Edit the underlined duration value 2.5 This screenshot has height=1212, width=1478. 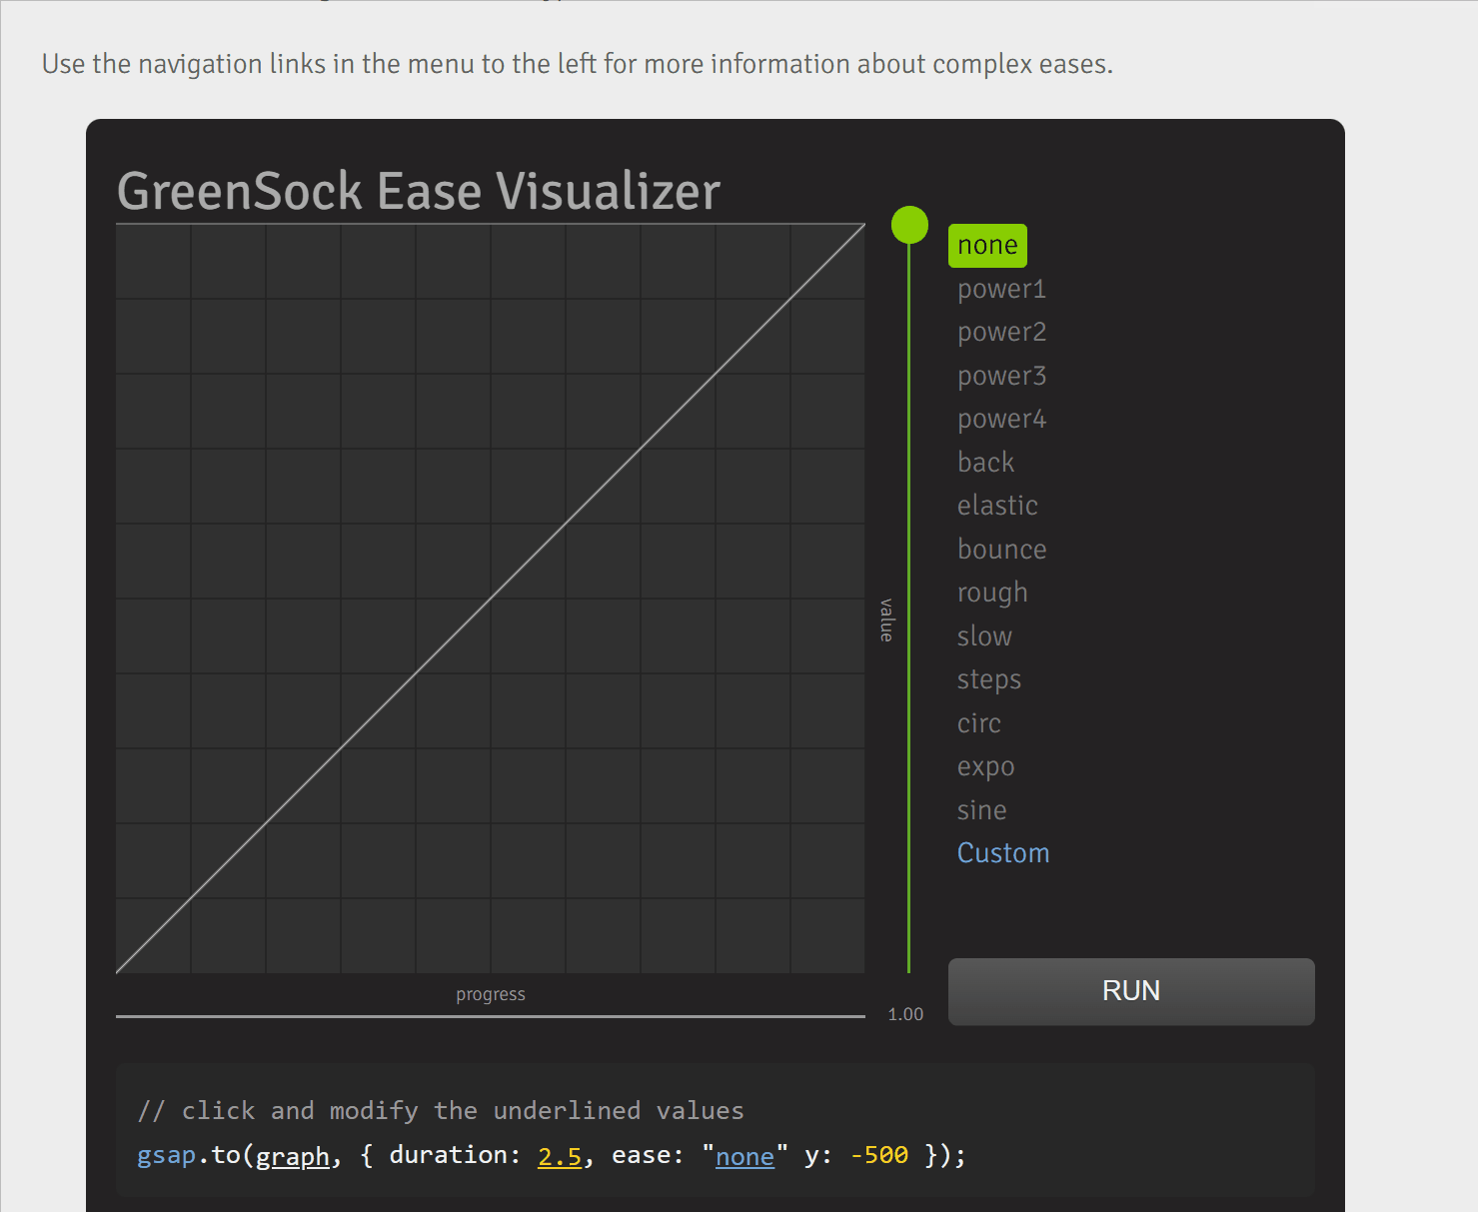point(560,1156)
